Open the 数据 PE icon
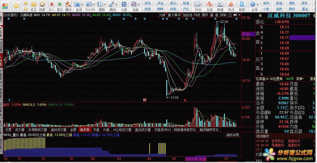Screen dimensions: 317x163 click(x=220, y=4)
